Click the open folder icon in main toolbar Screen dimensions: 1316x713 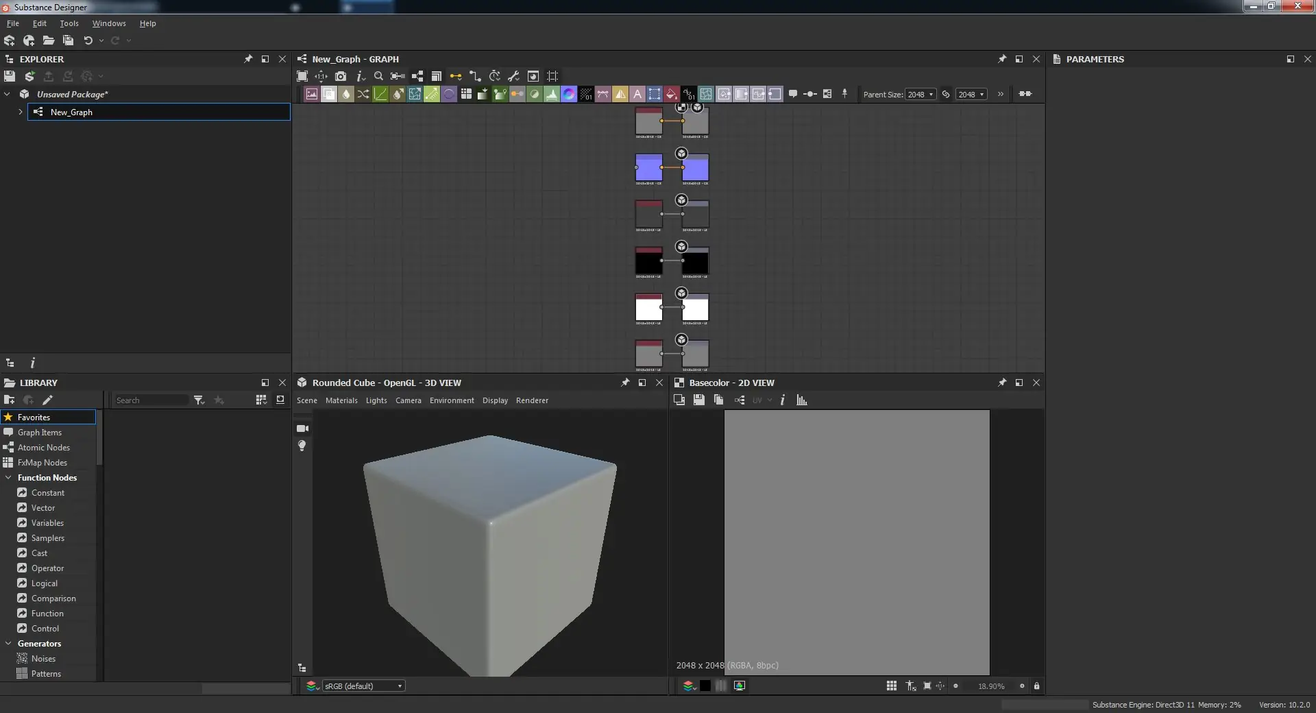pos(49,40)
